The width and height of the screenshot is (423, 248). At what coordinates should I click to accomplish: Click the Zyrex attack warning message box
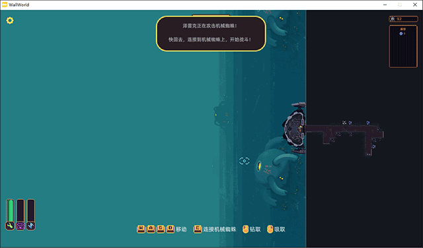tap(211, 34)
